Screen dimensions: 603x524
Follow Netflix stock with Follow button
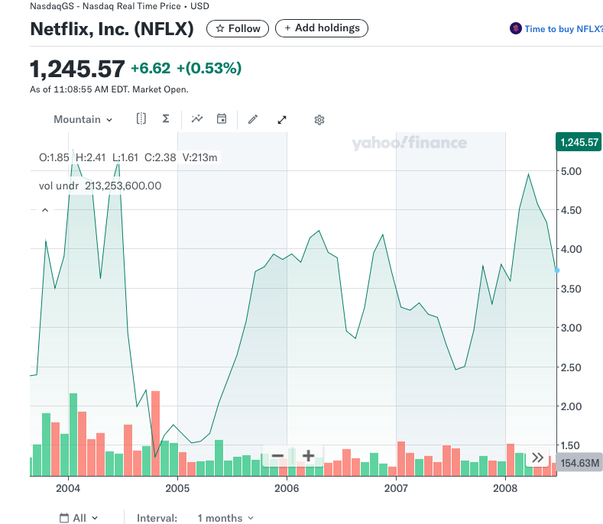[238, 28]
